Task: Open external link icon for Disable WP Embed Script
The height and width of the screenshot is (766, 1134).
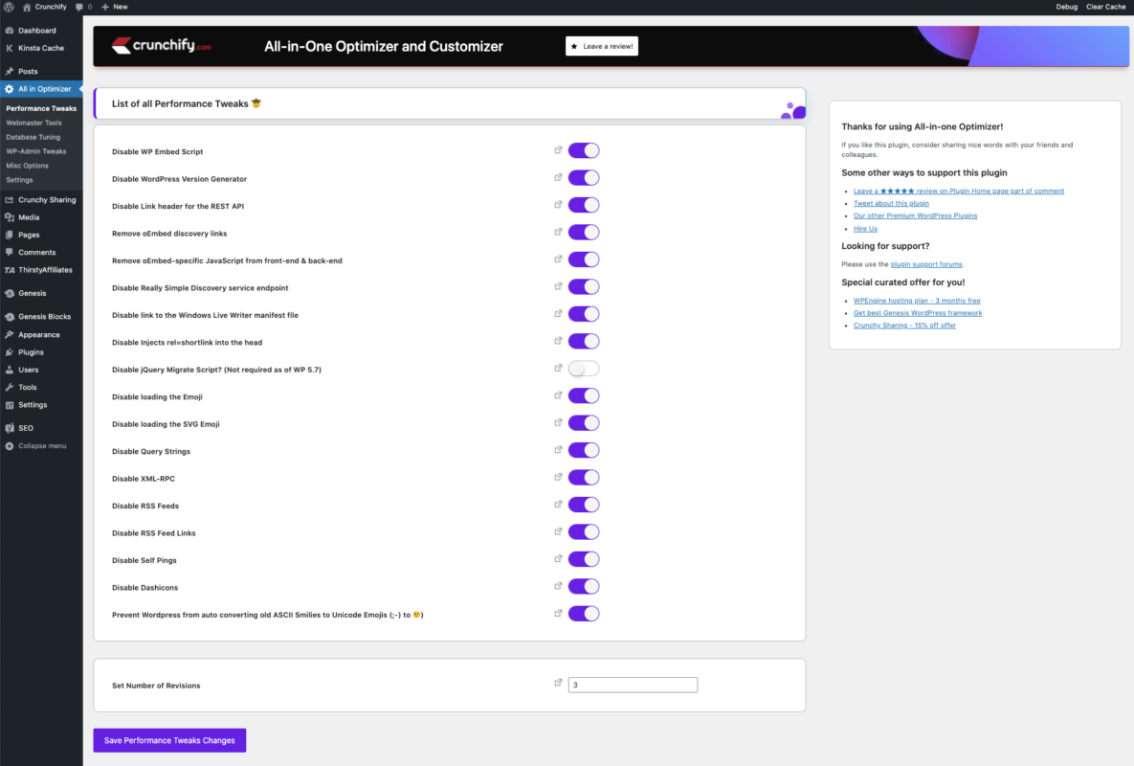Action: 558,149
